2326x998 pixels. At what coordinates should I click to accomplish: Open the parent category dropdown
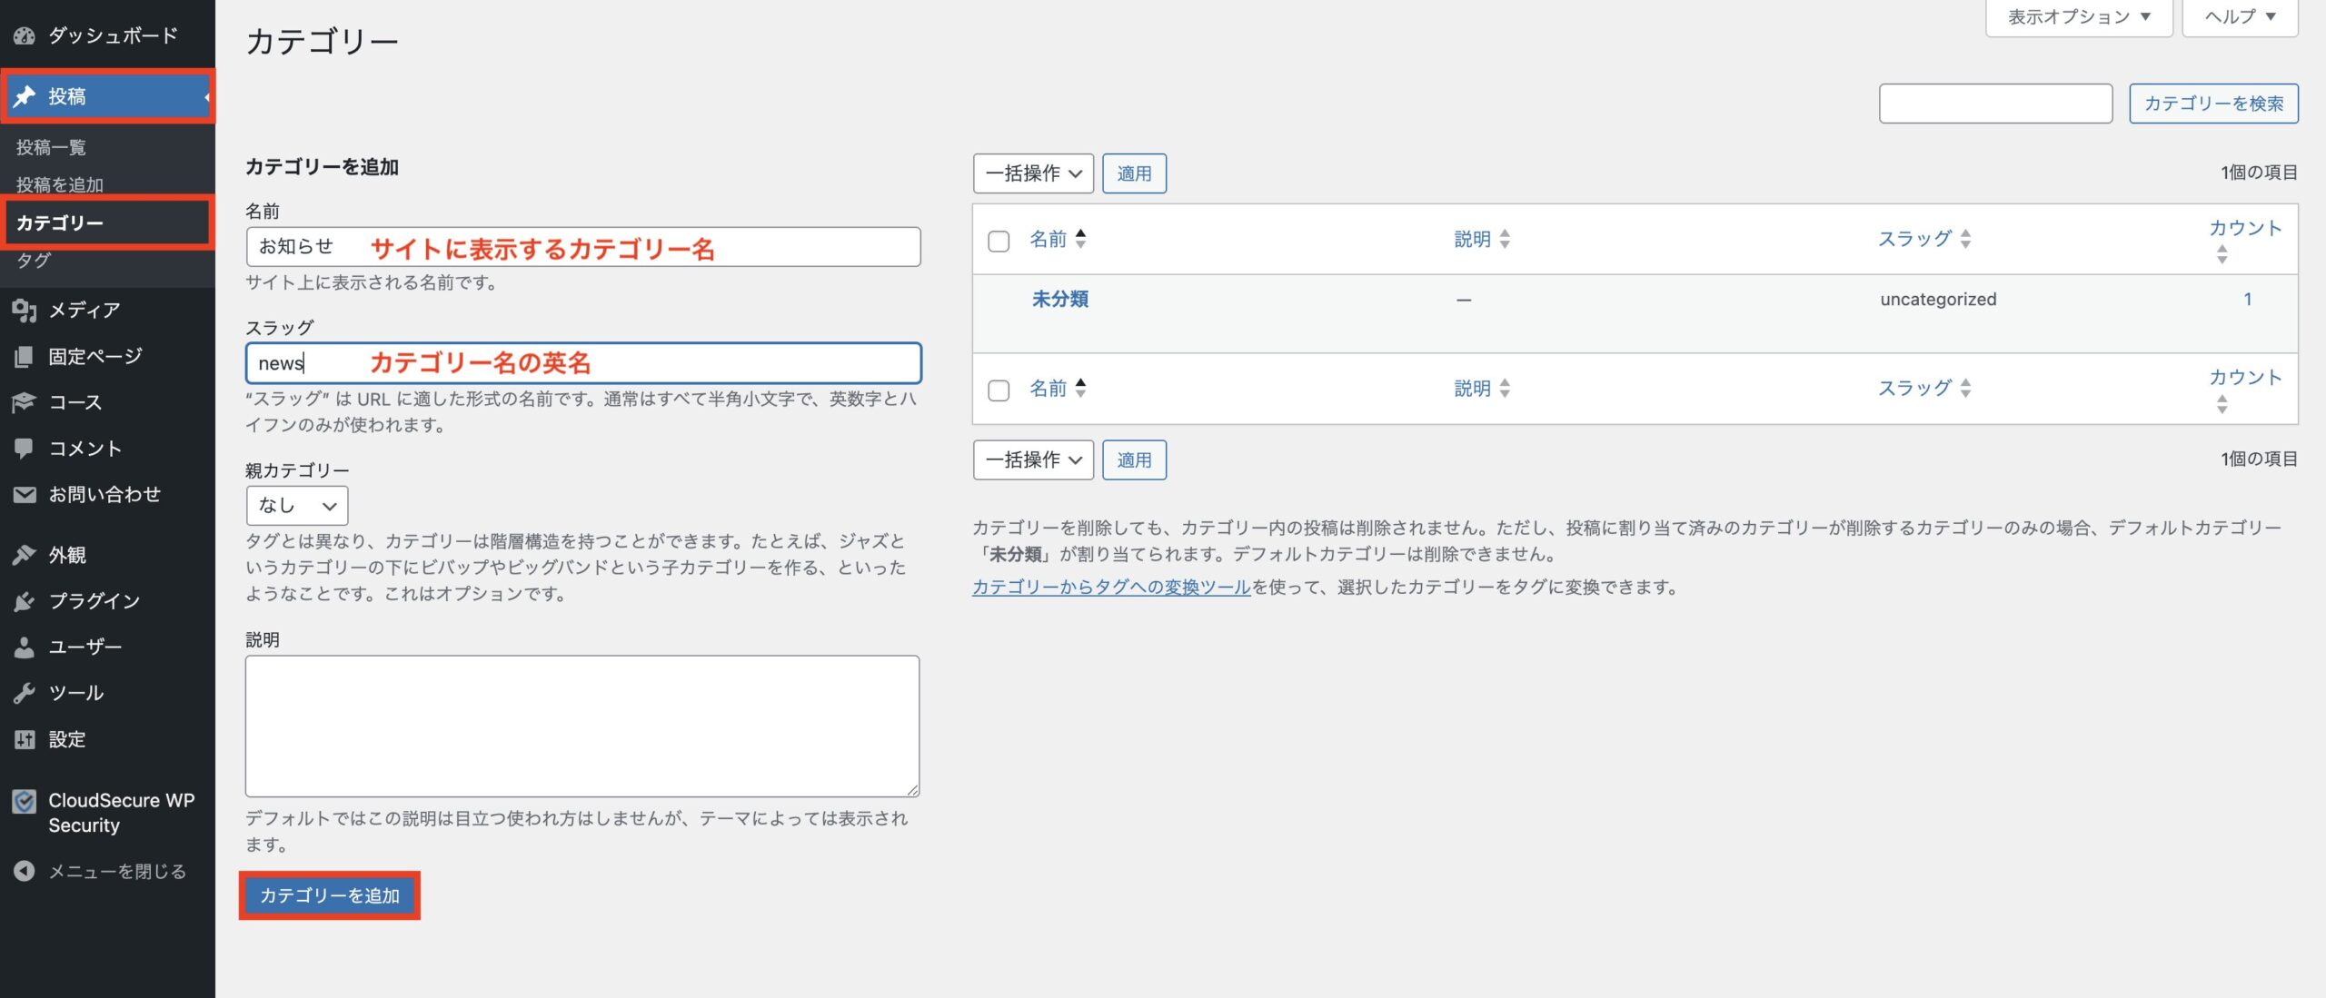click(296, 506)
